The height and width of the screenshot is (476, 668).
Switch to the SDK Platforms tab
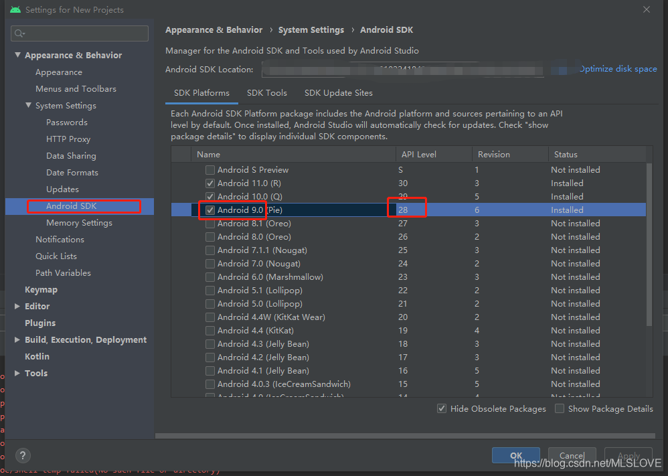coord(201,93)
